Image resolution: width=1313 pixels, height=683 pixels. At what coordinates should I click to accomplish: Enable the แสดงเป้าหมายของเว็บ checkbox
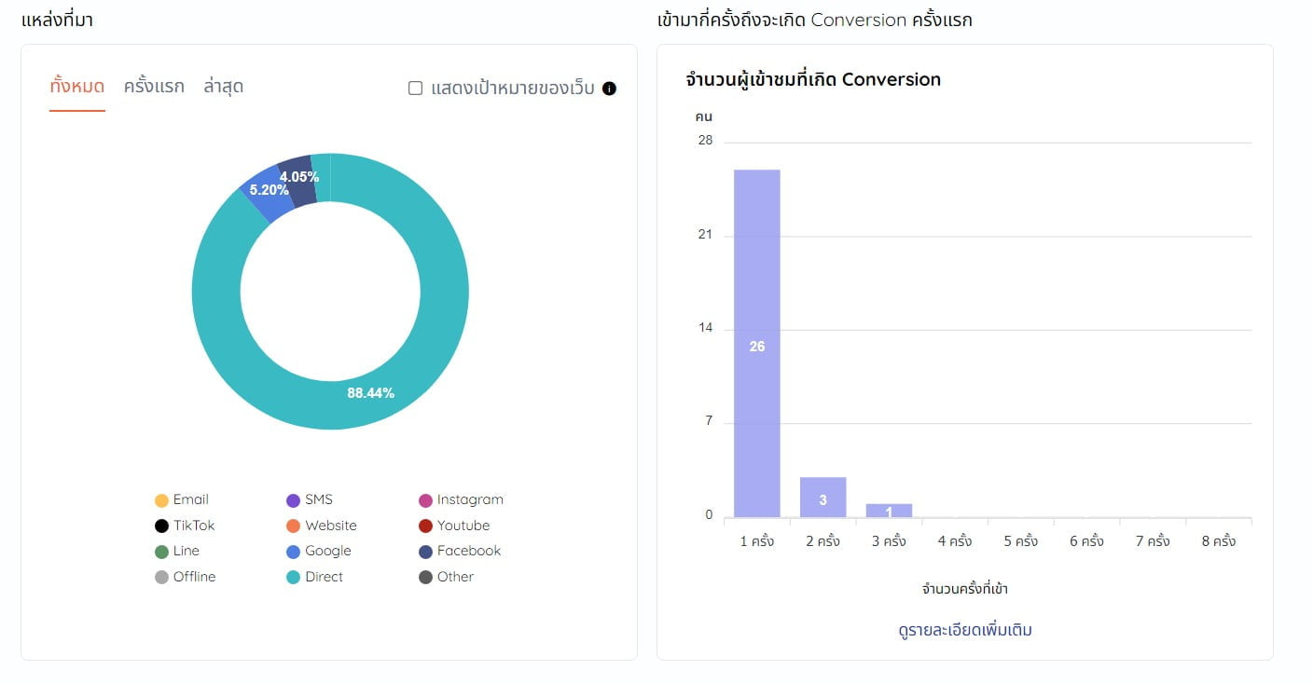click(x=415, y=89)
